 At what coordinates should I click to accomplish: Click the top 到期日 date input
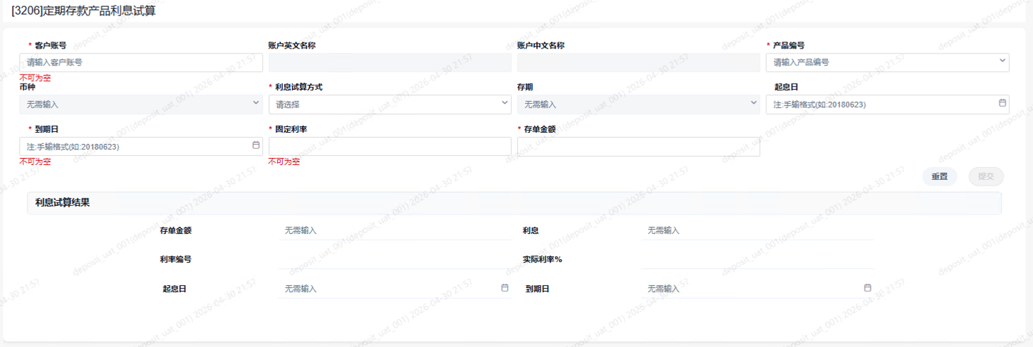coord(141,146)
